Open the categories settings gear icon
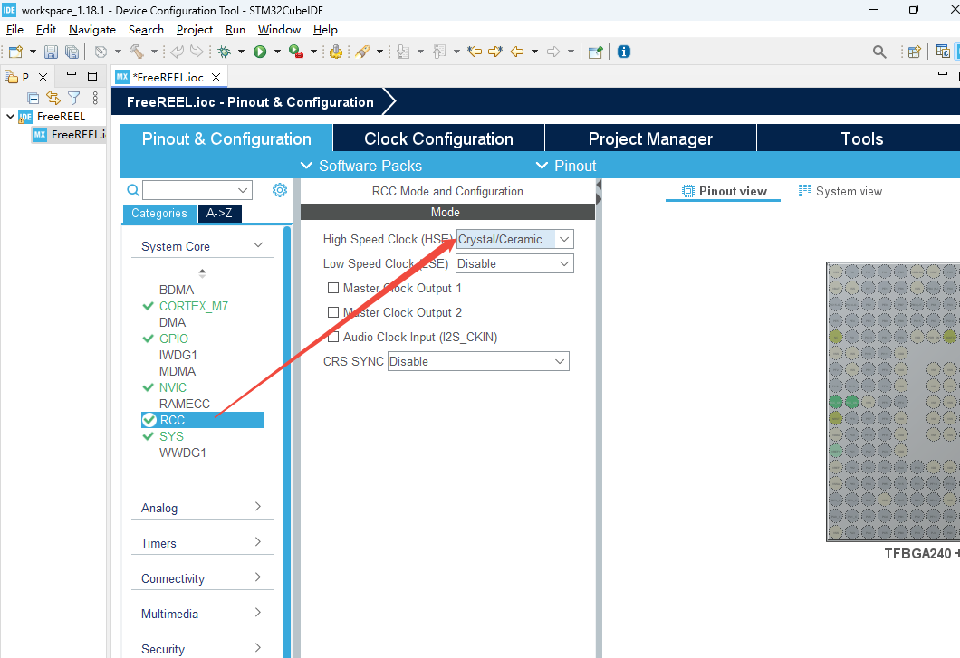960x658 pixels. [x=280, y=190]
